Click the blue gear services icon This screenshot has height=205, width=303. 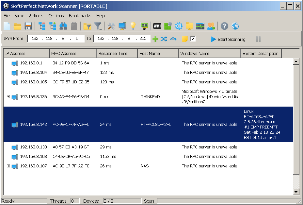coord(179,26)
